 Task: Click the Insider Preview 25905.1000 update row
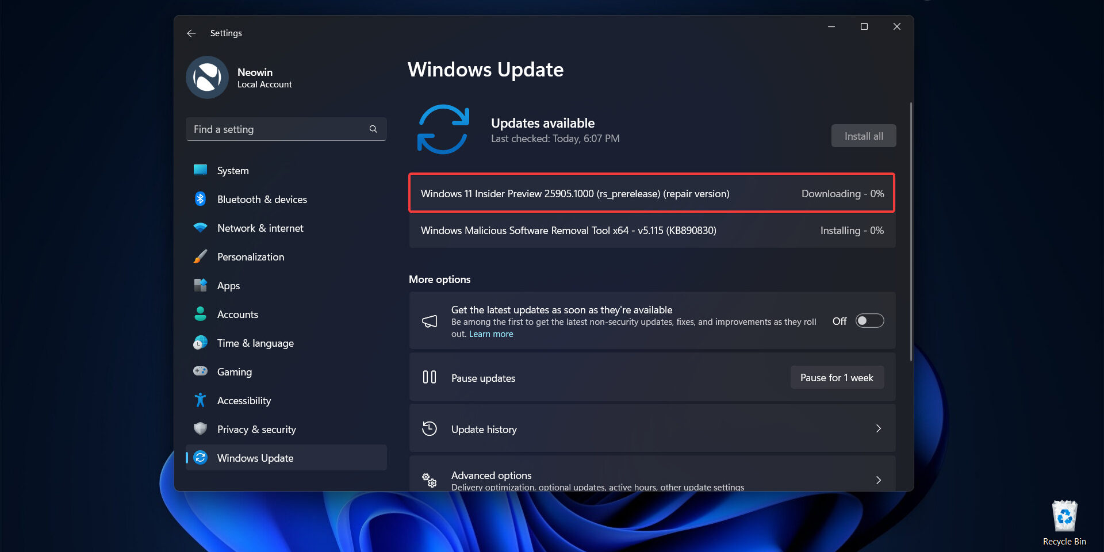[652, 193]
